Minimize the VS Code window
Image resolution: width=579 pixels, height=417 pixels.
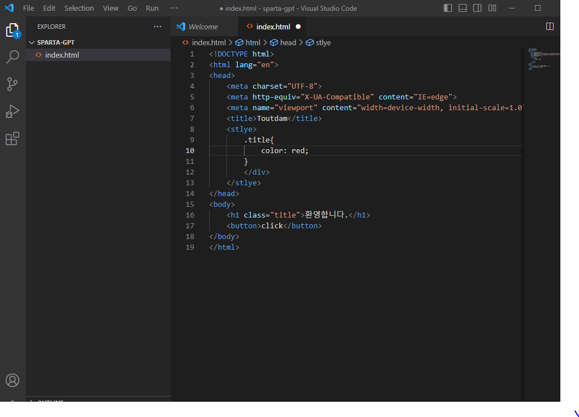coord(512,8)
